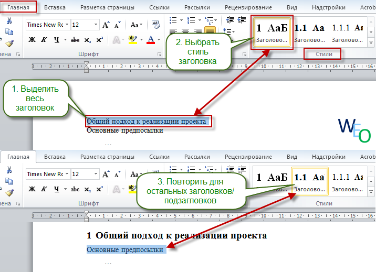Screen dimensions: 376x272
Task: Click Line Spacing icon in the top ribbon
Action: point(227,31)
